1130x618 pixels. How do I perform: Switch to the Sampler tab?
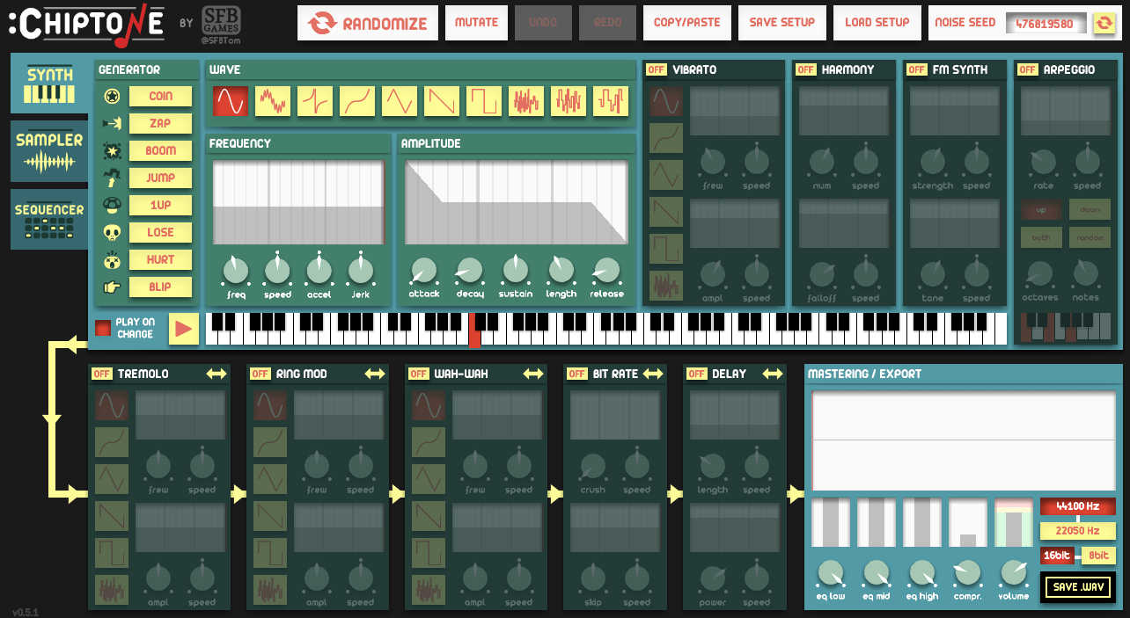click(49, 150)
